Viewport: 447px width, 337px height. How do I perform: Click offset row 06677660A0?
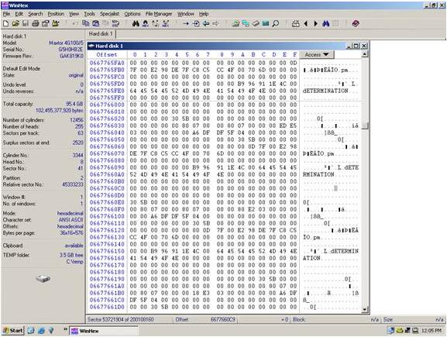[107, 174]
